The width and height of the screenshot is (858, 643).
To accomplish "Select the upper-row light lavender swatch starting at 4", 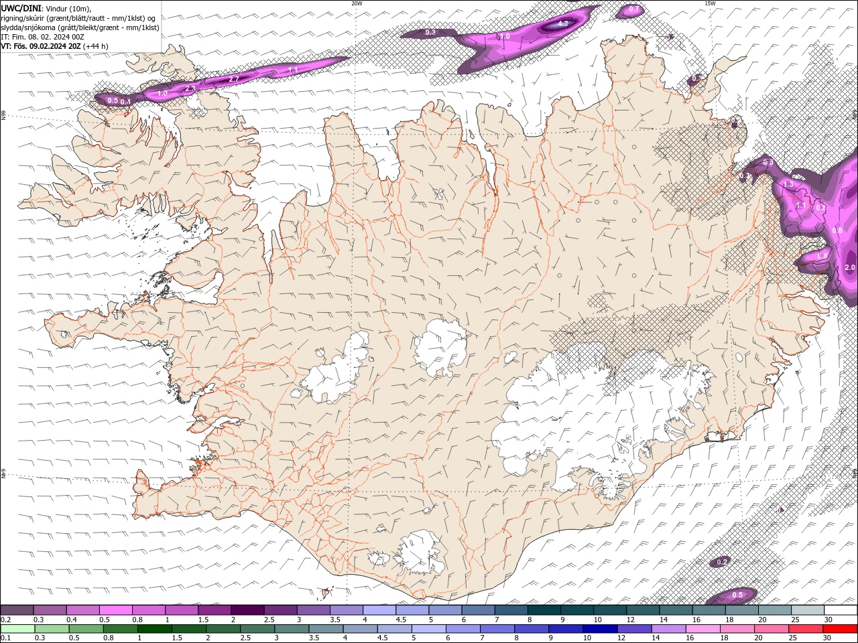I will click(x=378, y=610).
